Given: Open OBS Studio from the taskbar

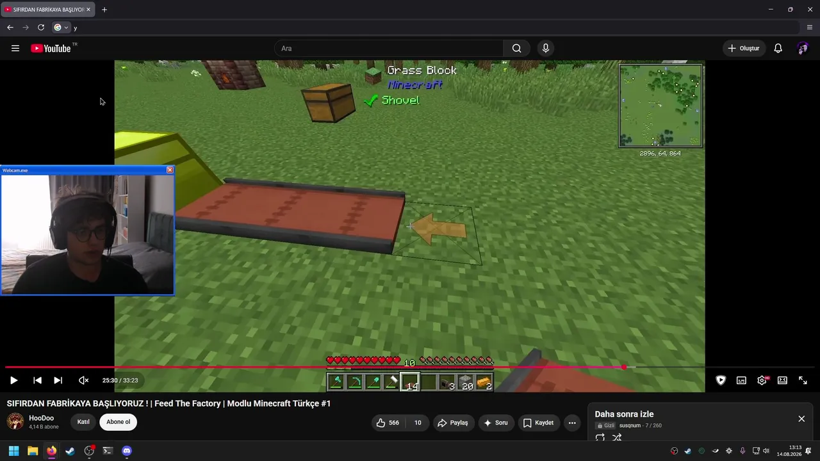Looking at the screenshot, I should point(89,451).
